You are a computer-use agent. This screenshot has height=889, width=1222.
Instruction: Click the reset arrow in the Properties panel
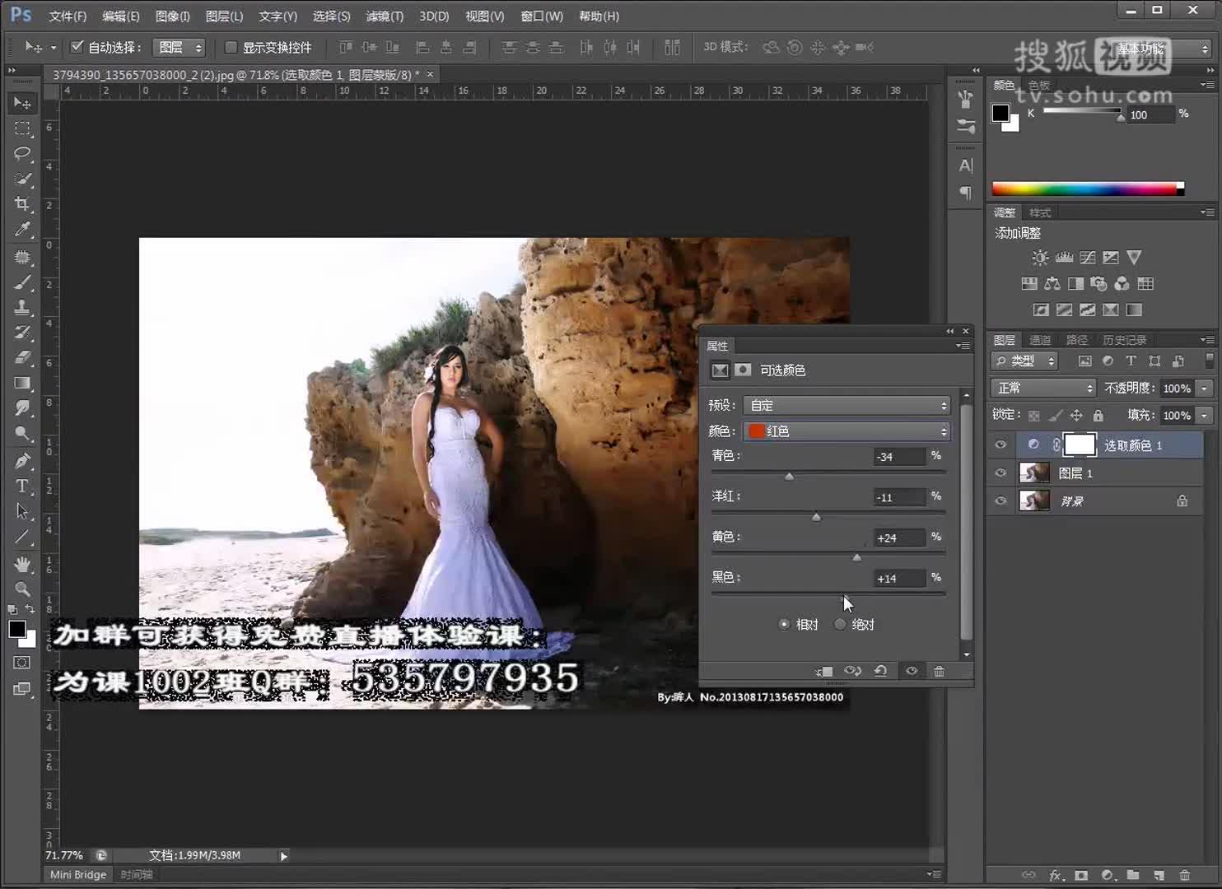click(881, 671)
